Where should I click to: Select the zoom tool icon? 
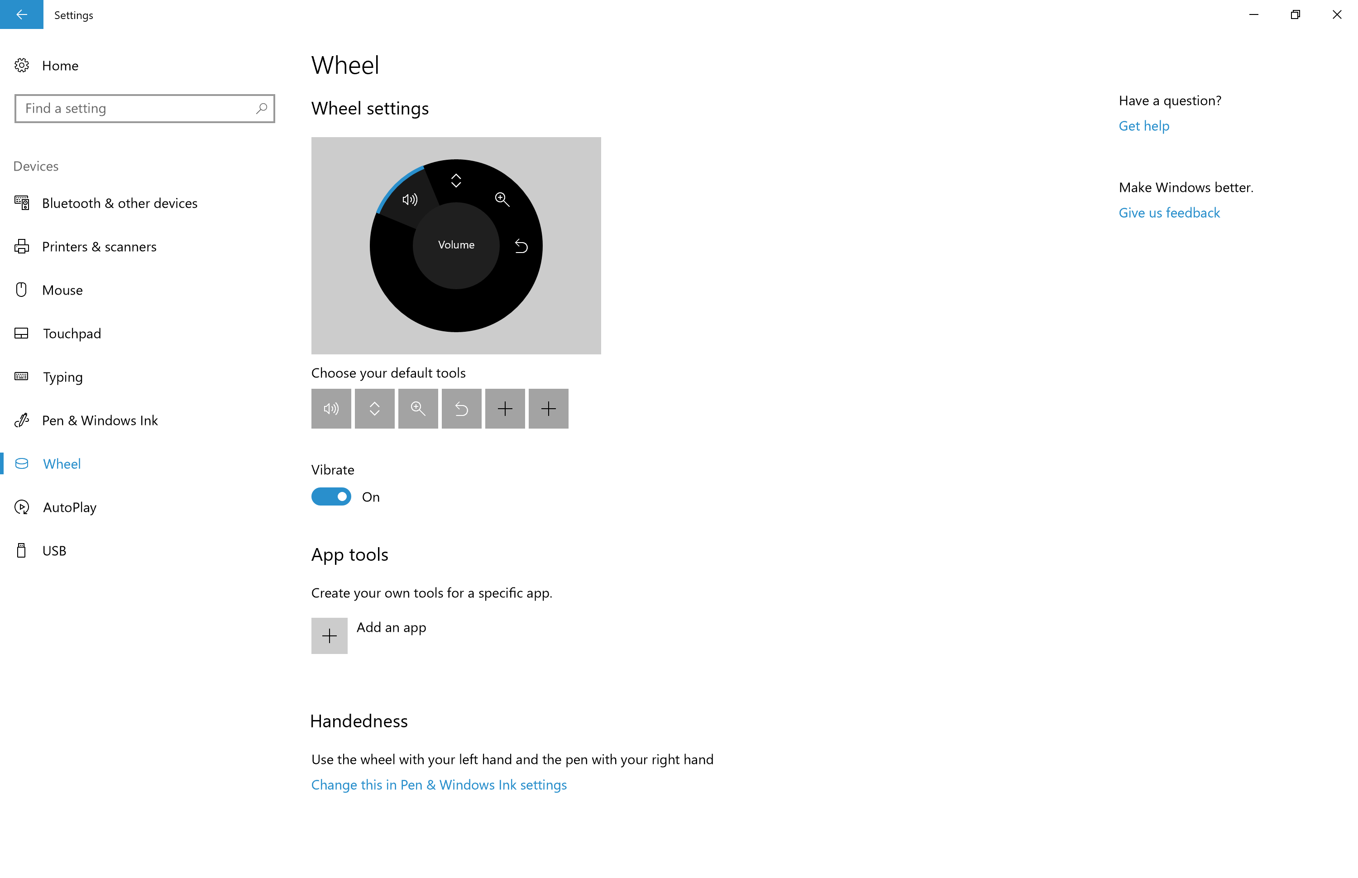417,408
